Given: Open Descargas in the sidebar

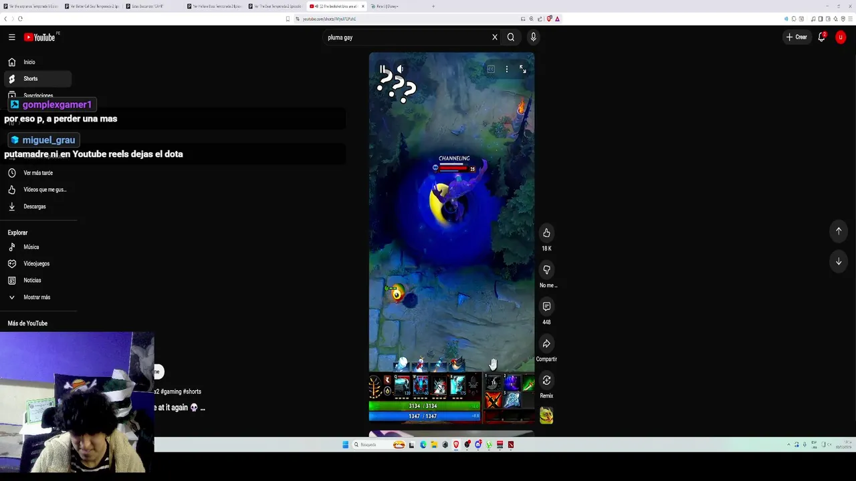Looking at the screenshot, I should [x=37, y=206].
